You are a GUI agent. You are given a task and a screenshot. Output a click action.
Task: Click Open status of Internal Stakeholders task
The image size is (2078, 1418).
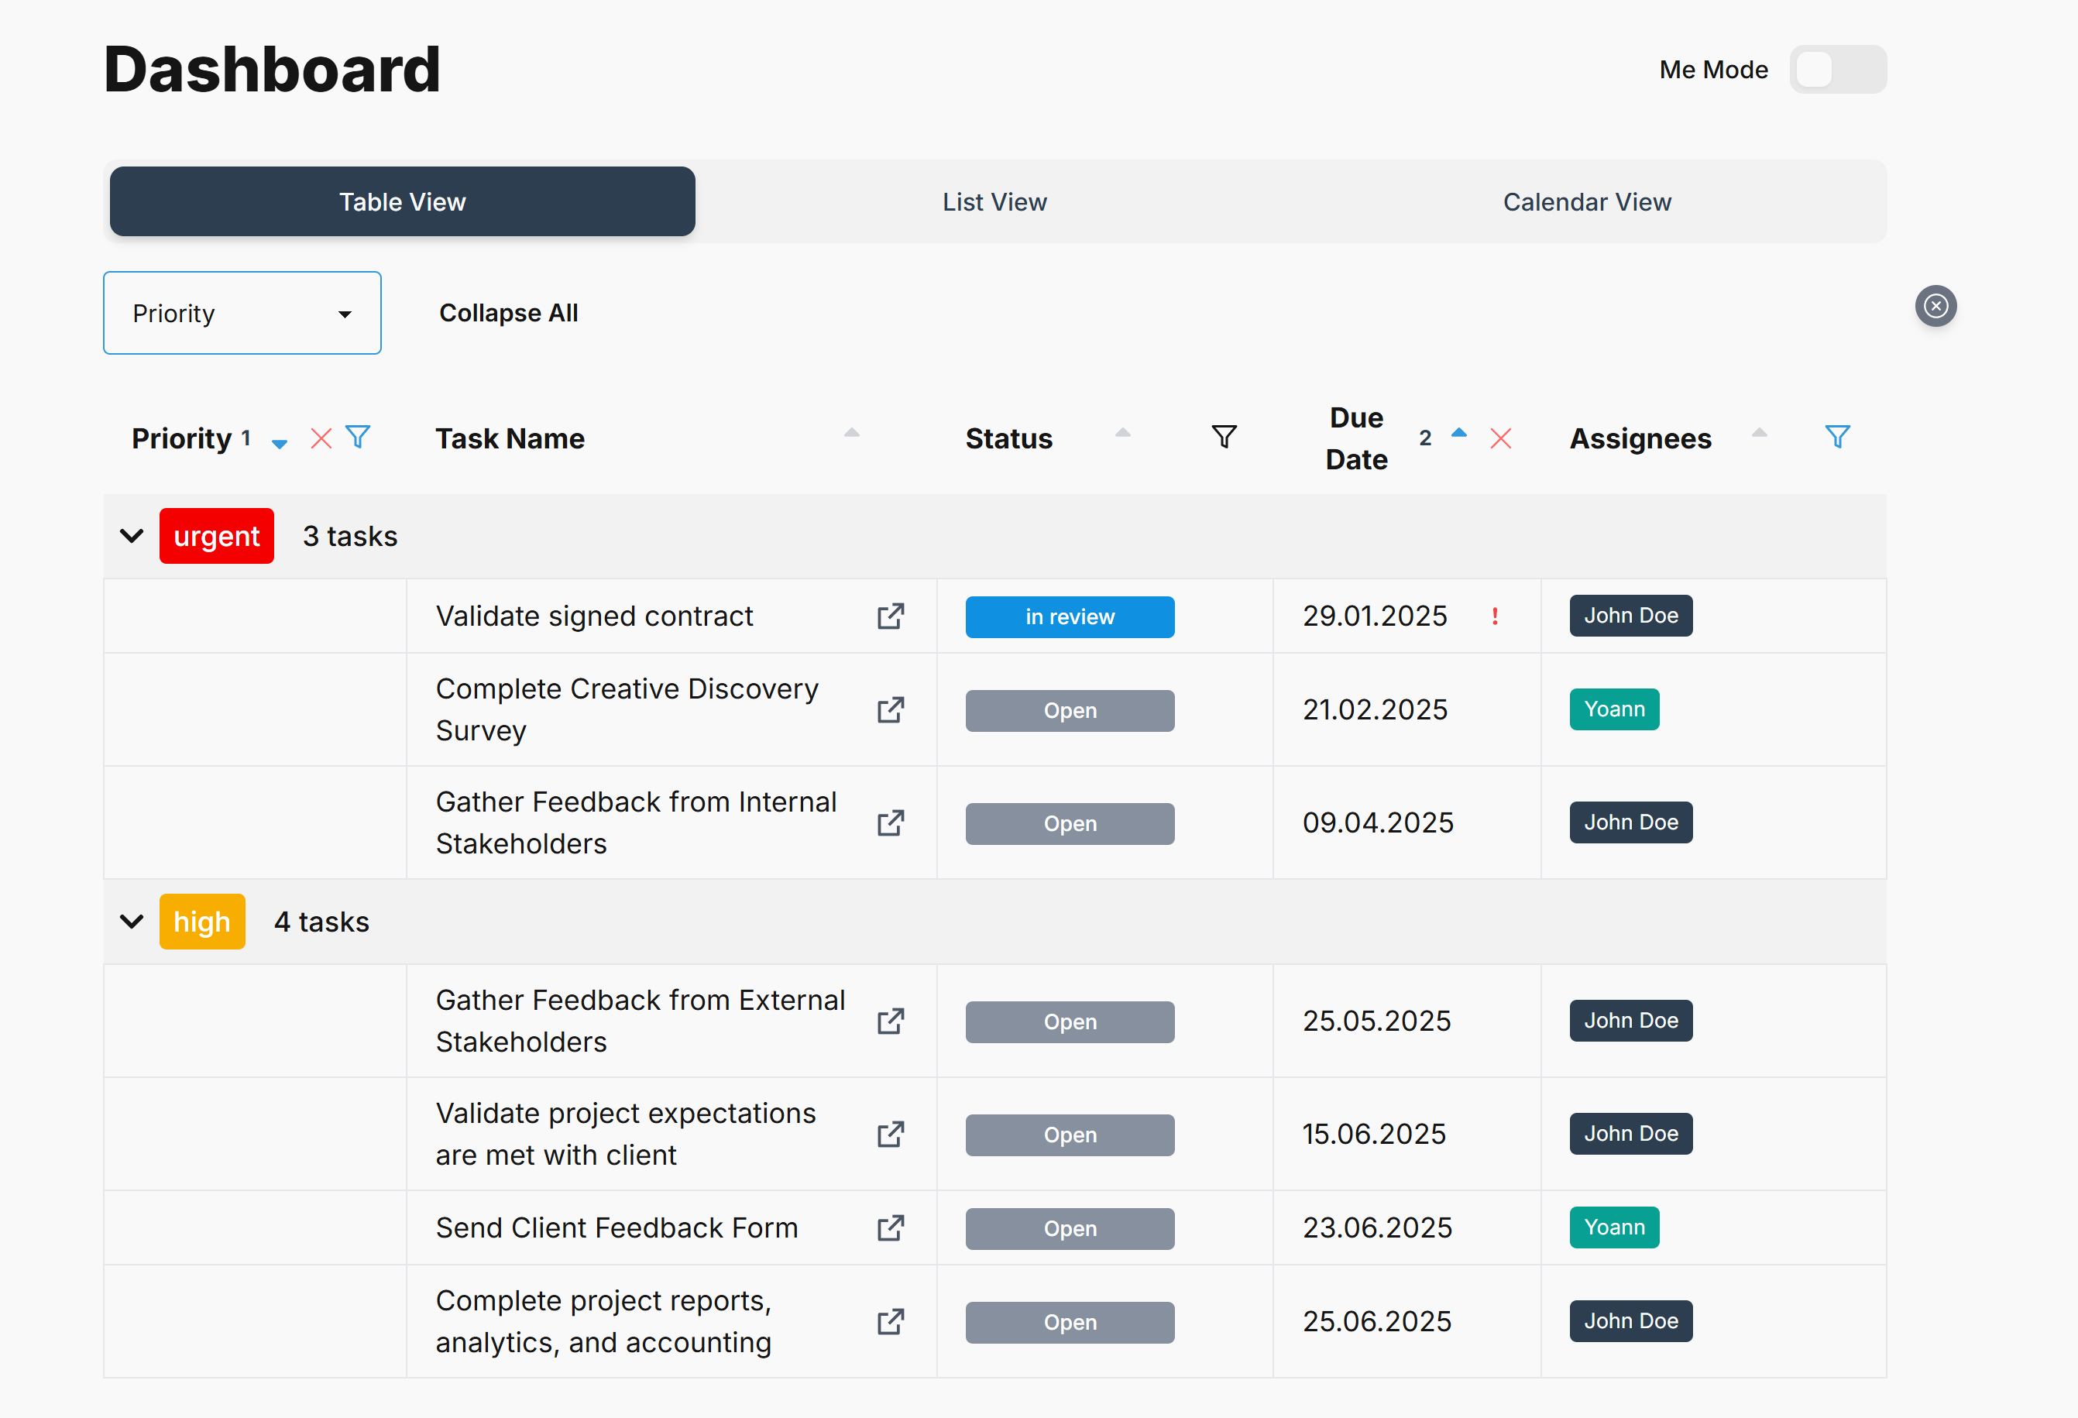[x=1070, y=823]
